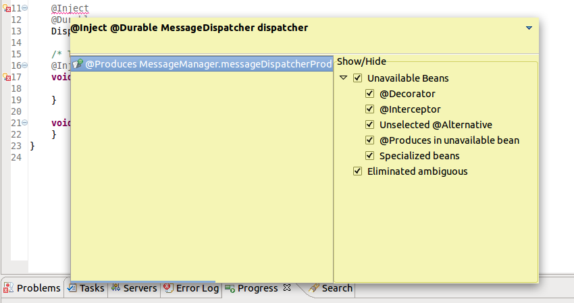
Task: Click the Show/Hide group label
Action: [x=361, y=61]
